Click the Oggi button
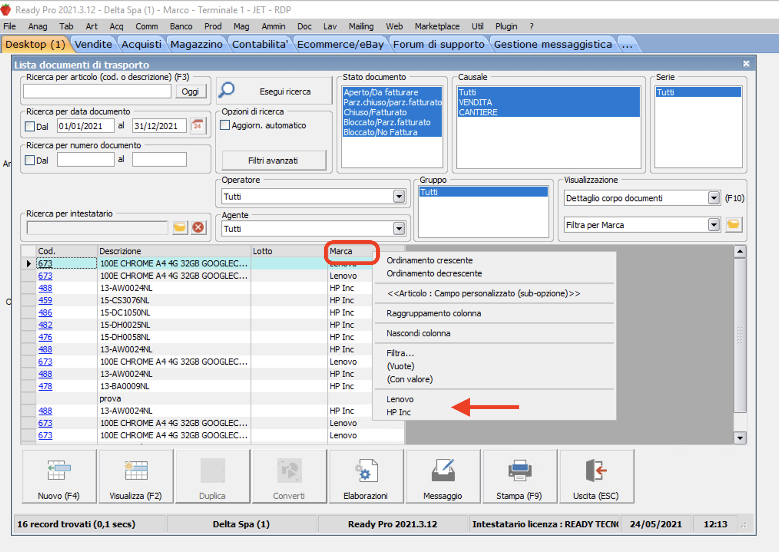The width and height of the screenshot is (779, 552). click(x=190, y=91)
